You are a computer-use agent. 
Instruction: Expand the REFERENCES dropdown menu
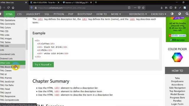(138, 14)
